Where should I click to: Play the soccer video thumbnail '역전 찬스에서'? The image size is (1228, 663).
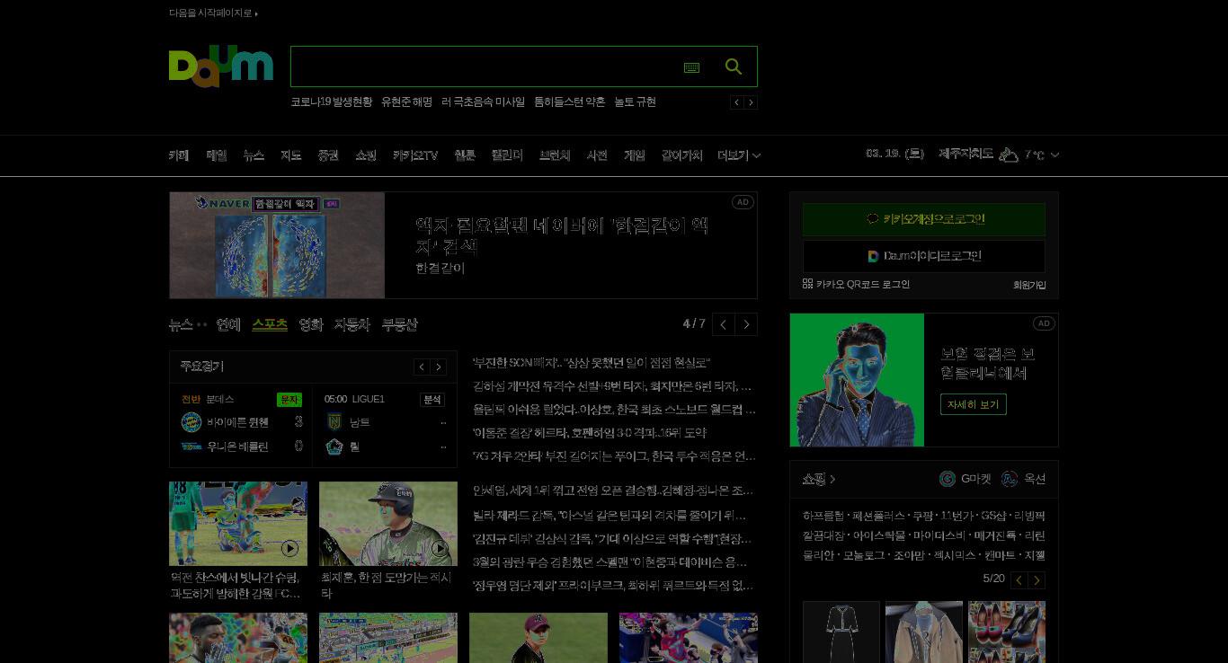238,524
